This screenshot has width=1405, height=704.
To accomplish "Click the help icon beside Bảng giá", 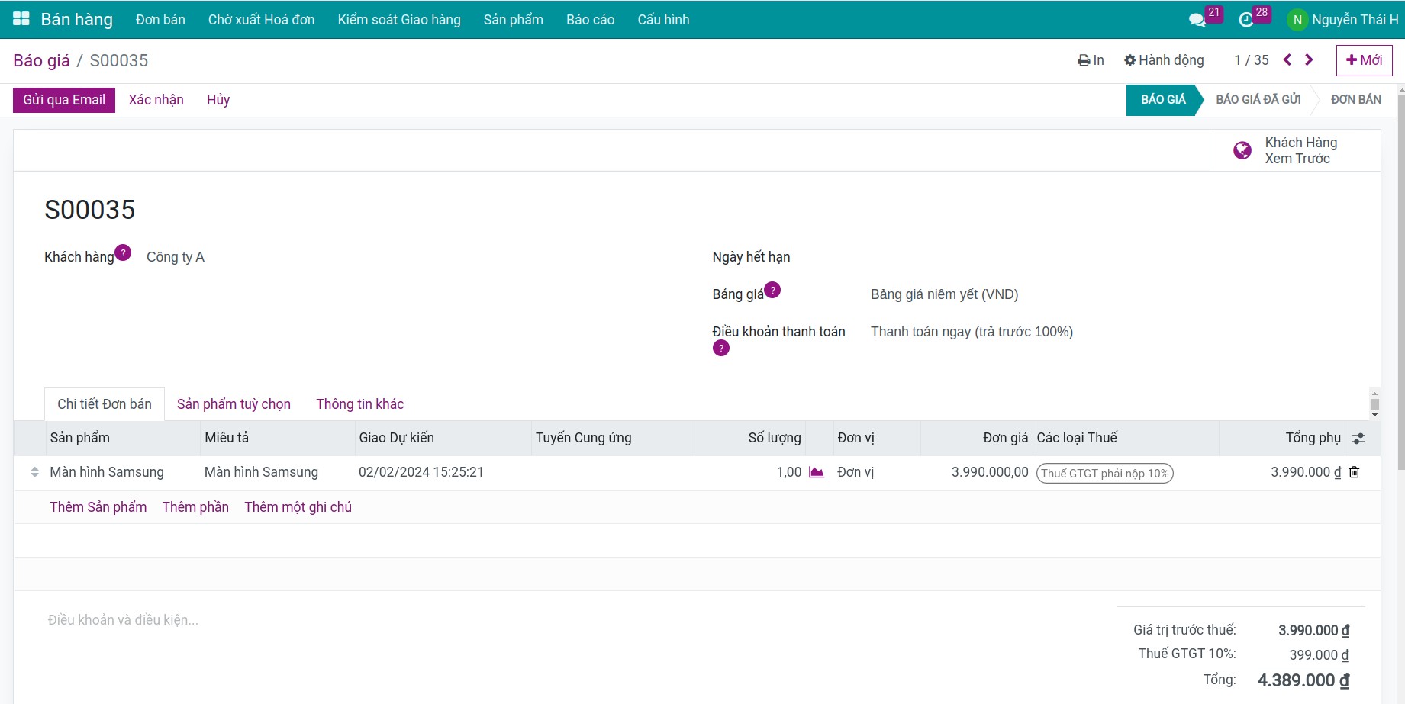I will point(772,290).
